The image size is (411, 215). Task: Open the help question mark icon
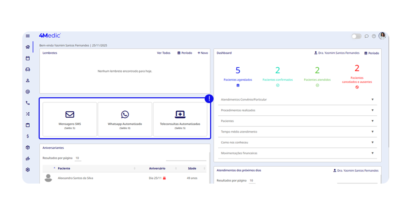(374, 36)
